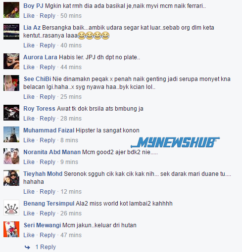This screenshot has width=242, height=252.
Task: Open Noranita Abd Manan's name link
Action: click(52, 152)
